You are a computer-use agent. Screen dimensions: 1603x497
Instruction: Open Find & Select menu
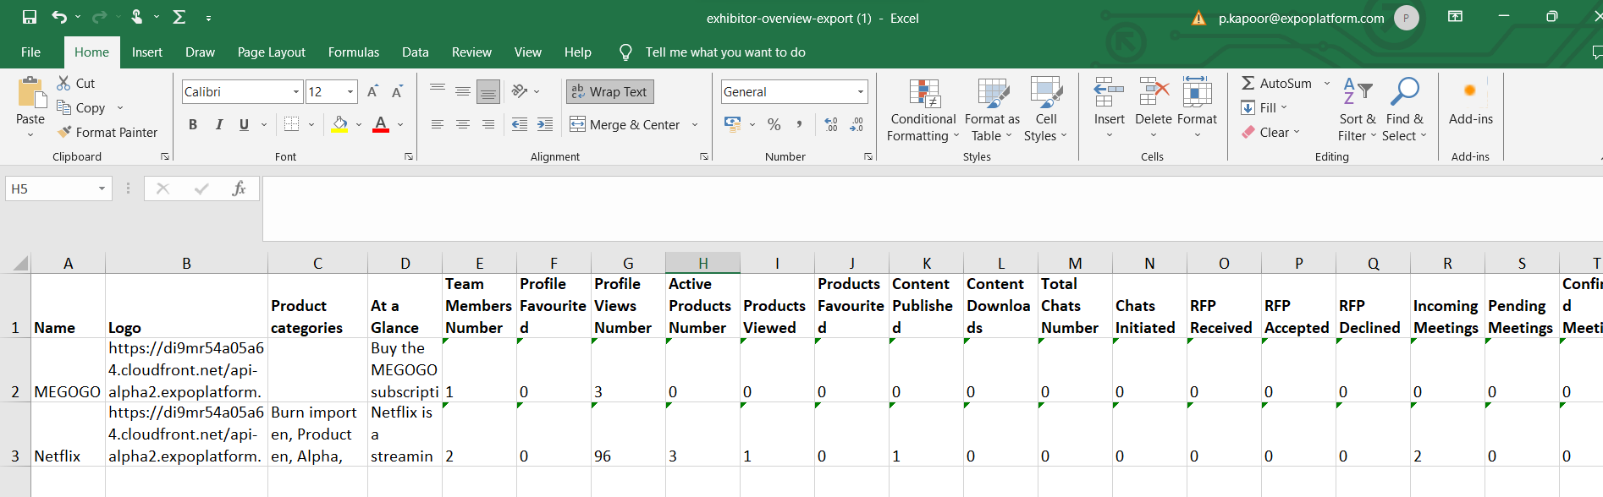pyautogui.click(x=1404, y=110)
